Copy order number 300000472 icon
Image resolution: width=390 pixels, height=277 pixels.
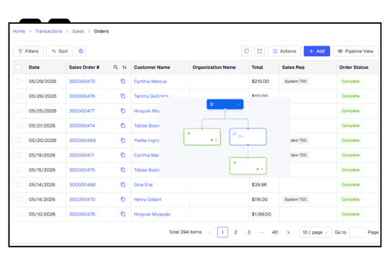[123, 82]
